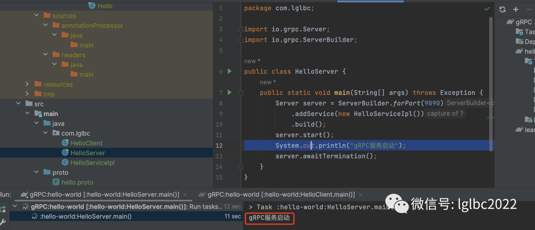Screen dimensions: 535x230
Task: Click the '11 sec' duration in run tree
Action: (232, 216)
